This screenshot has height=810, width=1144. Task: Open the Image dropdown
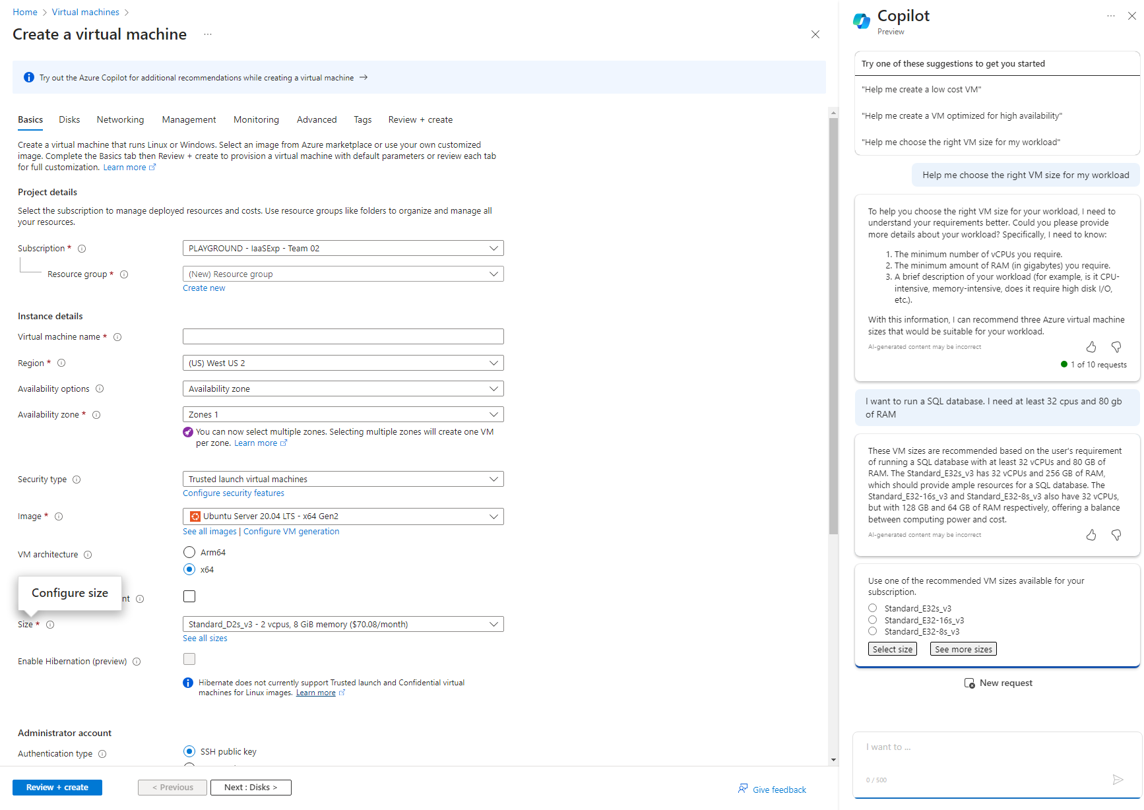pos(343,516)
